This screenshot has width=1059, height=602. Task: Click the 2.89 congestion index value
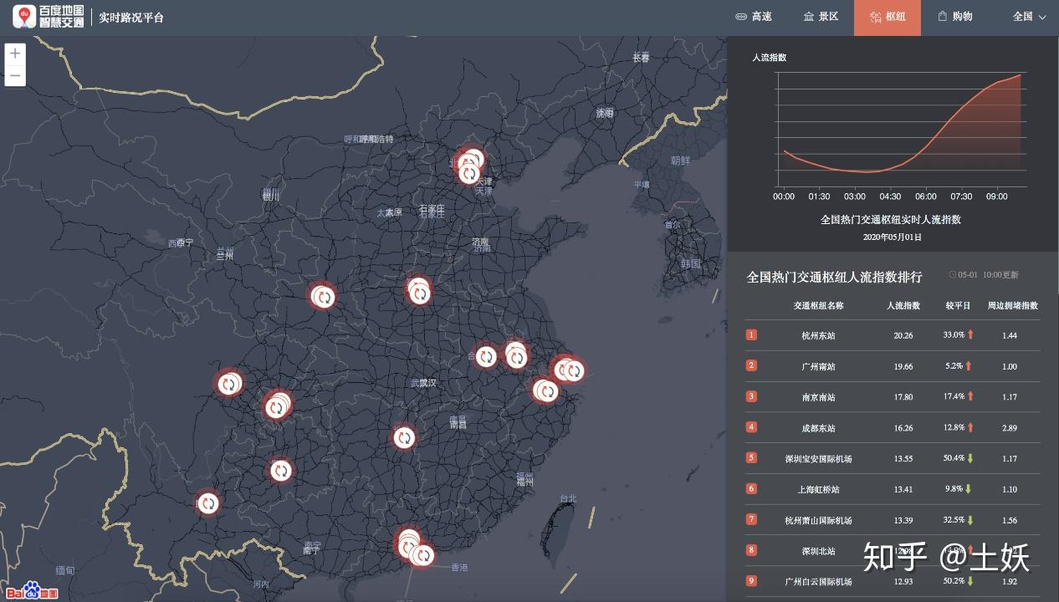tap(1010, 428)
